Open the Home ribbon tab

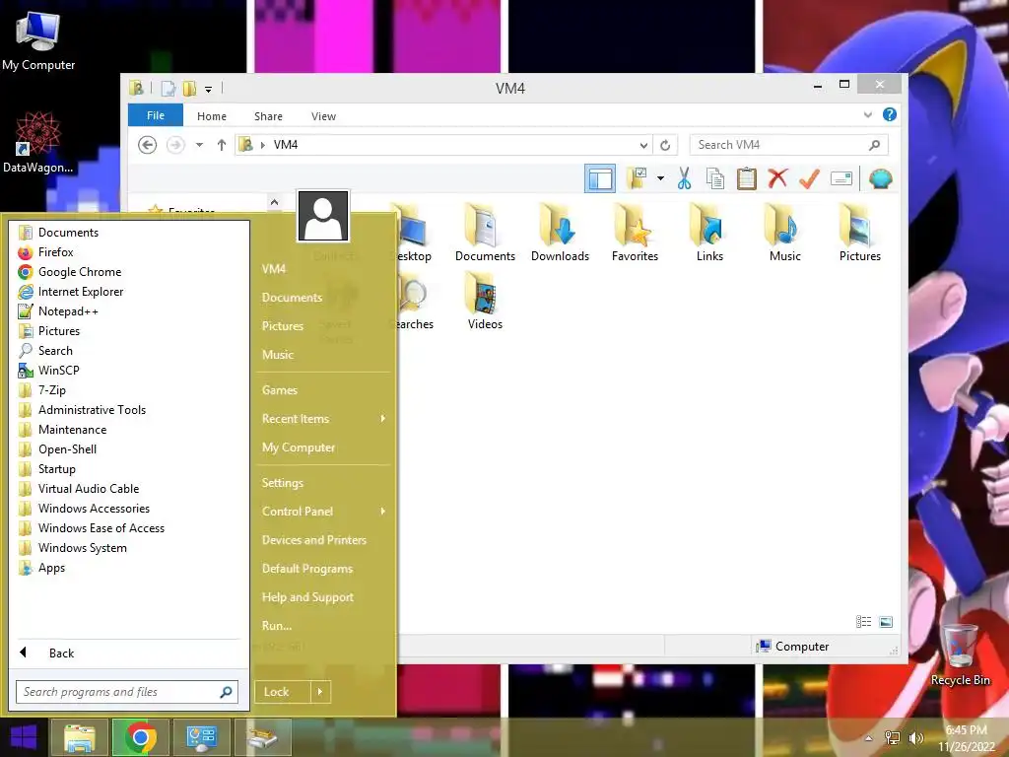pyautogui.click(x=212, y=116)
